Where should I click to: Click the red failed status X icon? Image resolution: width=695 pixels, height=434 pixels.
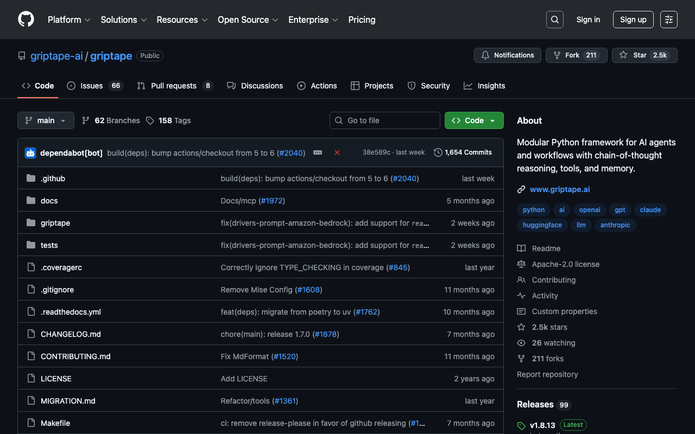[337, 153]
